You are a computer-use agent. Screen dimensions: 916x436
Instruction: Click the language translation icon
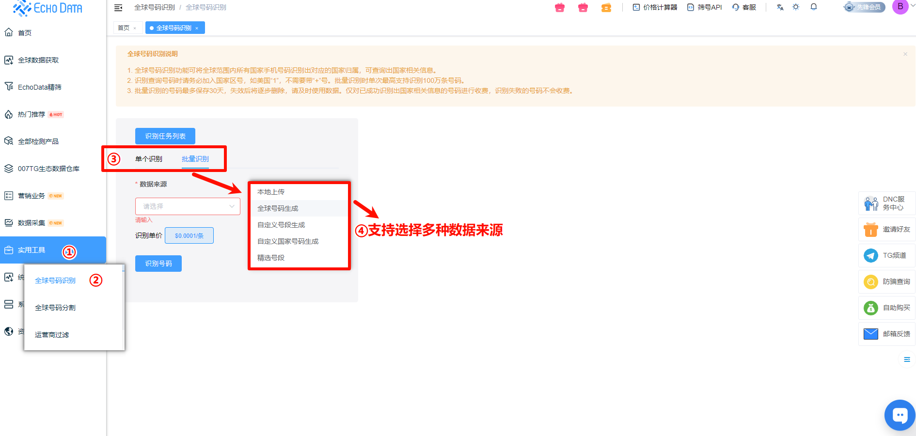780,7
